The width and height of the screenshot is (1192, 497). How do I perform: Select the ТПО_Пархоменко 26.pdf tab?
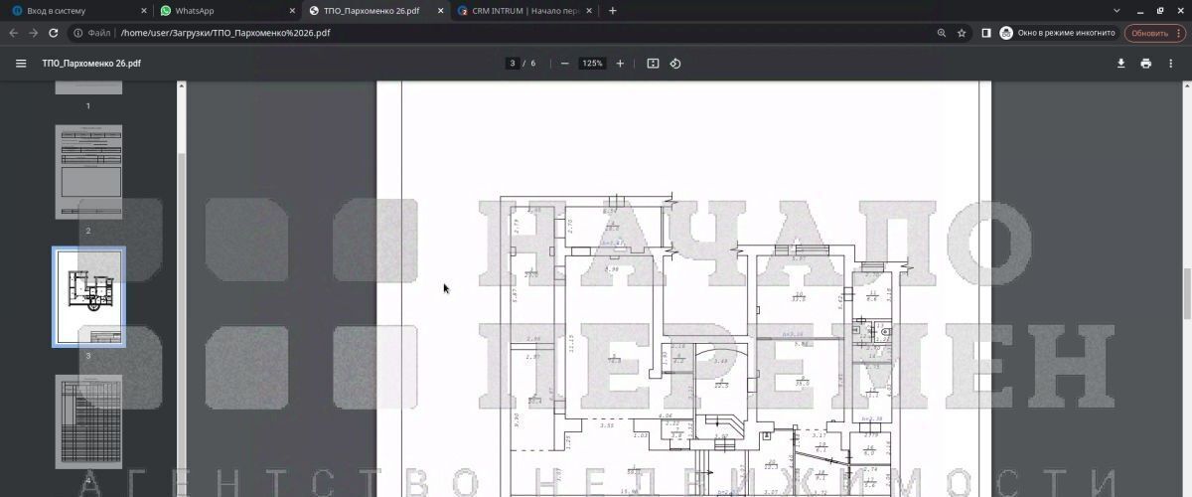375,11
